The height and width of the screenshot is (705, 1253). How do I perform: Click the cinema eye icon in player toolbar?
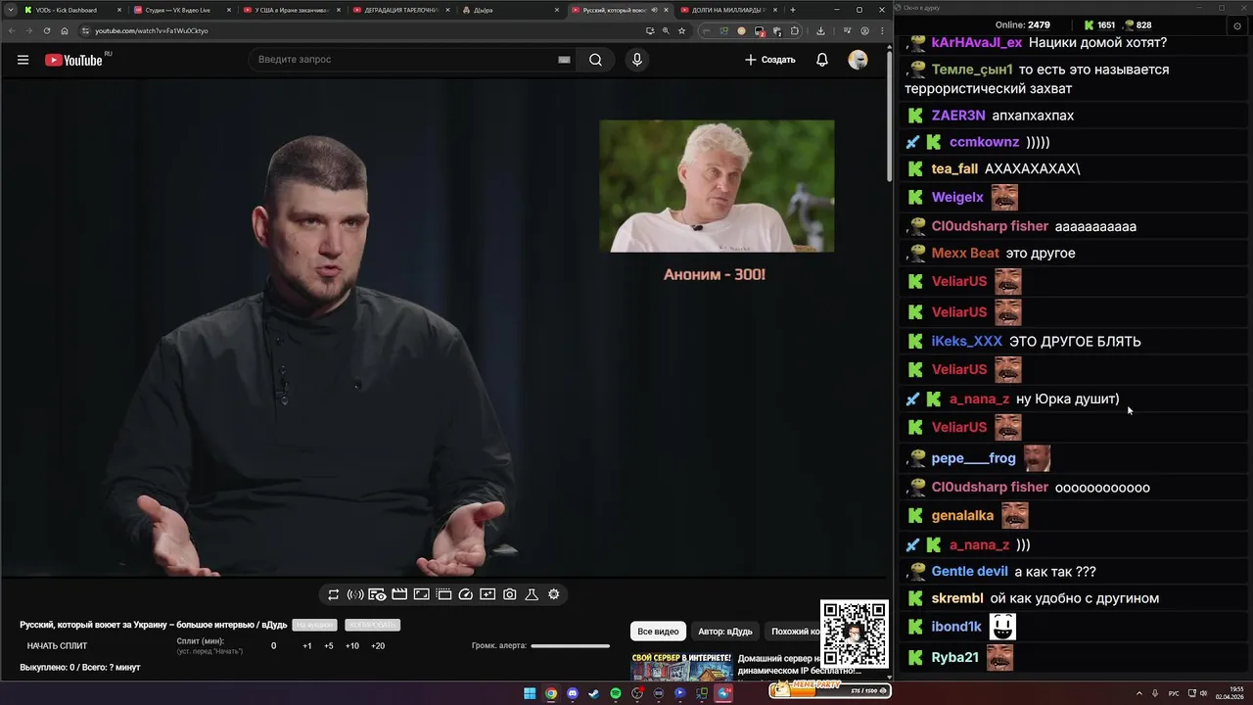coord(377,594)
